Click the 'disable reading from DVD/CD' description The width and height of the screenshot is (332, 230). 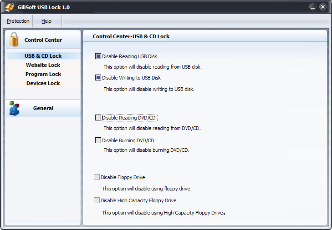[152, 128]
